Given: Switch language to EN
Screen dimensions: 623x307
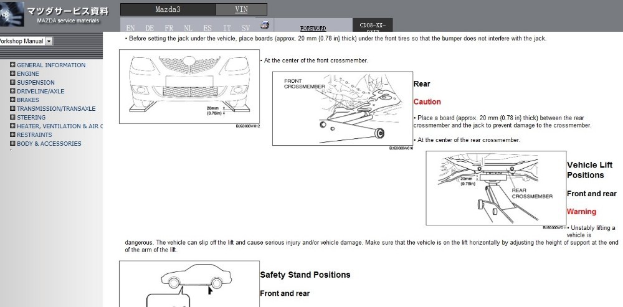Looking at the screenshot, I should (x=130, y=28).
